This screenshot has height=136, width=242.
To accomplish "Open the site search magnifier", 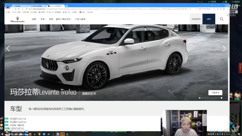I will [221, 19].
